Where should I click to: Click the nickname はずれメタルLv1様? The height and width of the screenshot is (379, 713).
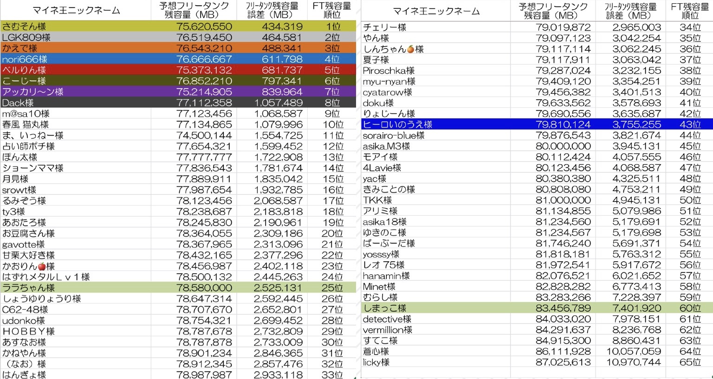(46, 277)
